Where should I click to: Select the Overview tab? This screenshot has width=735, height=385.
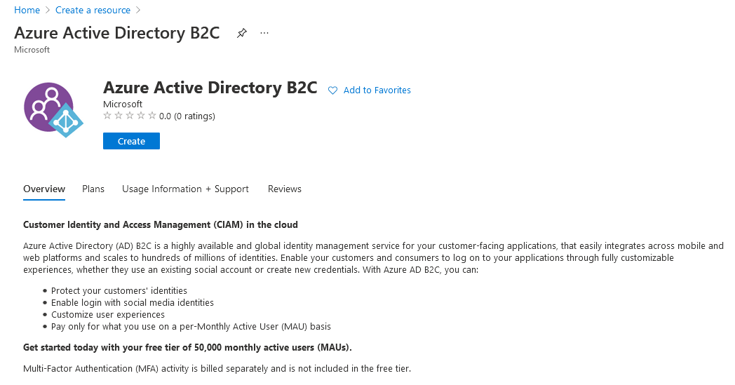click(44, 189)
